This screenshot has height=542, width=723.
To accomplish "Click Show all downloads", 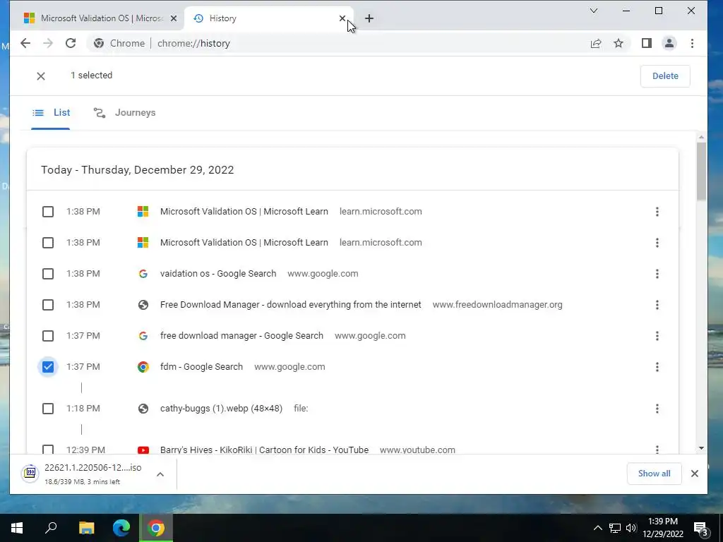I will point(654,474).
